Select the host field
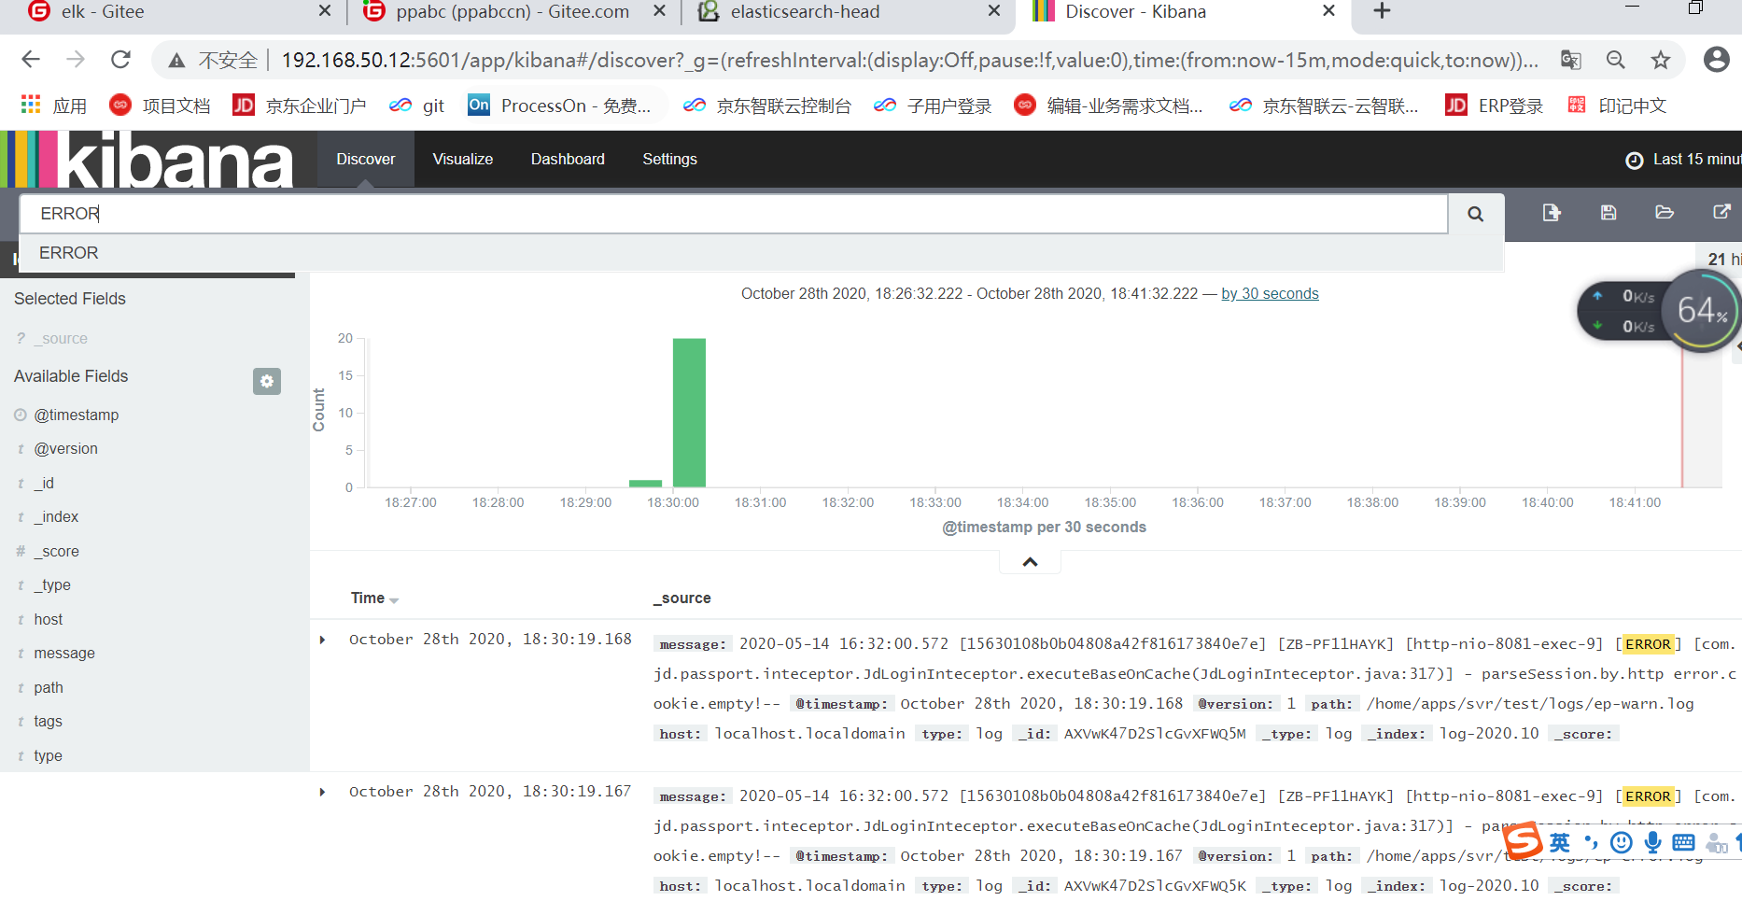Viewport: 1742px width, 901px height. pos(49,620)
